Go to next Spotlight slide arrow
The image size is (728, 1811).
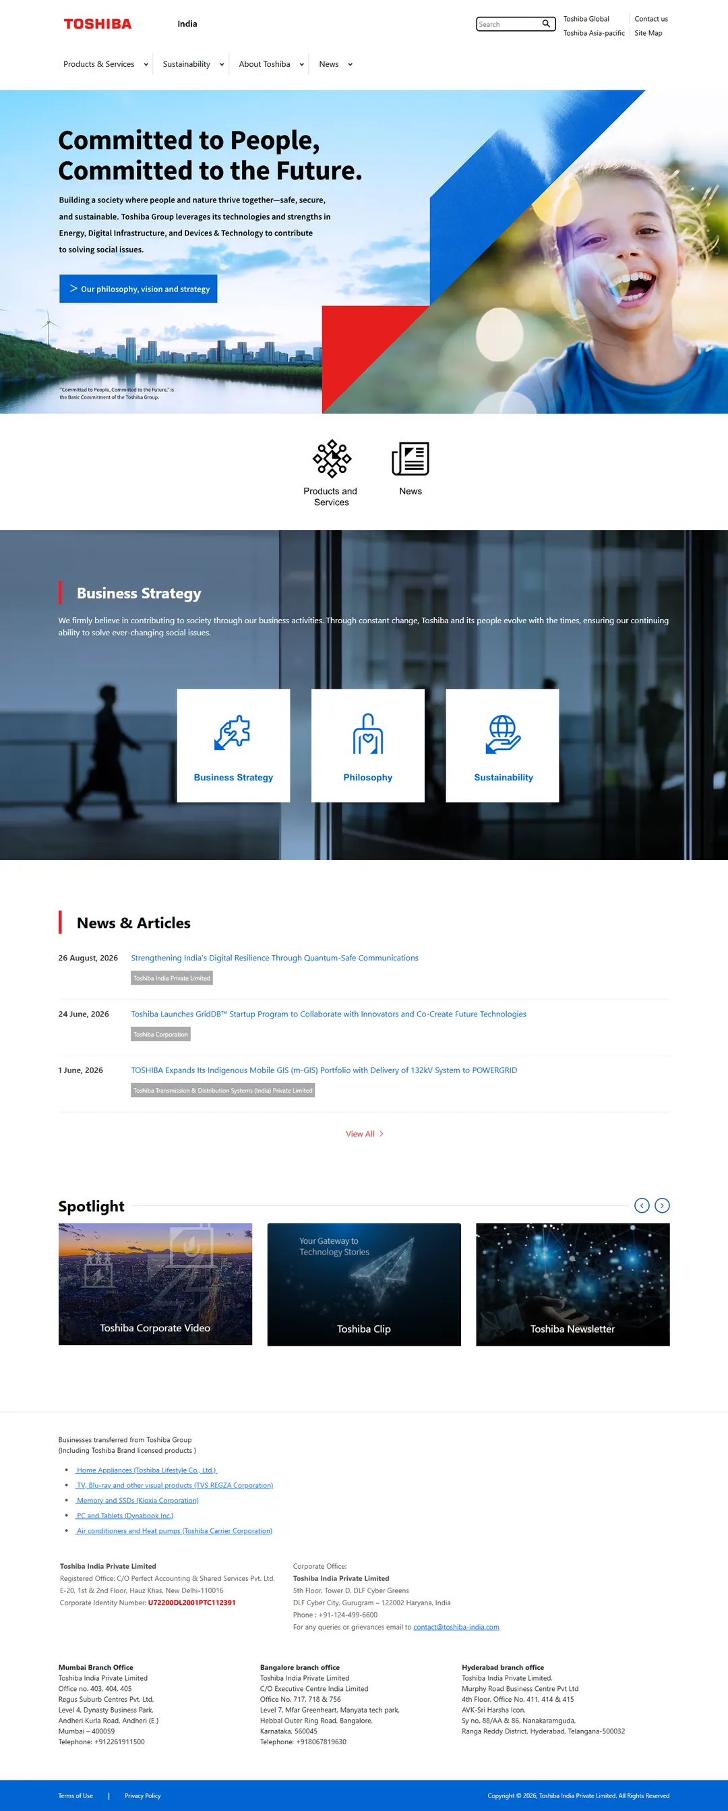[x=662, y=1206]
